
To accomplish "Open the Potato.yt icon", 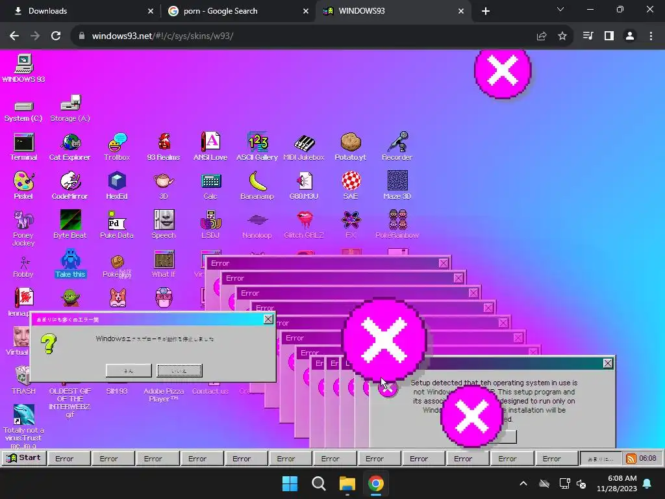I will click(x=350, y=147).
